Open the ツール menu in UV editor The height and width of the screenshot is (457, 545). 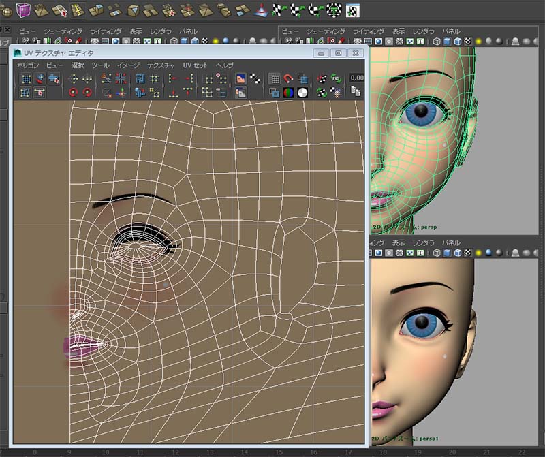(101, 65)
